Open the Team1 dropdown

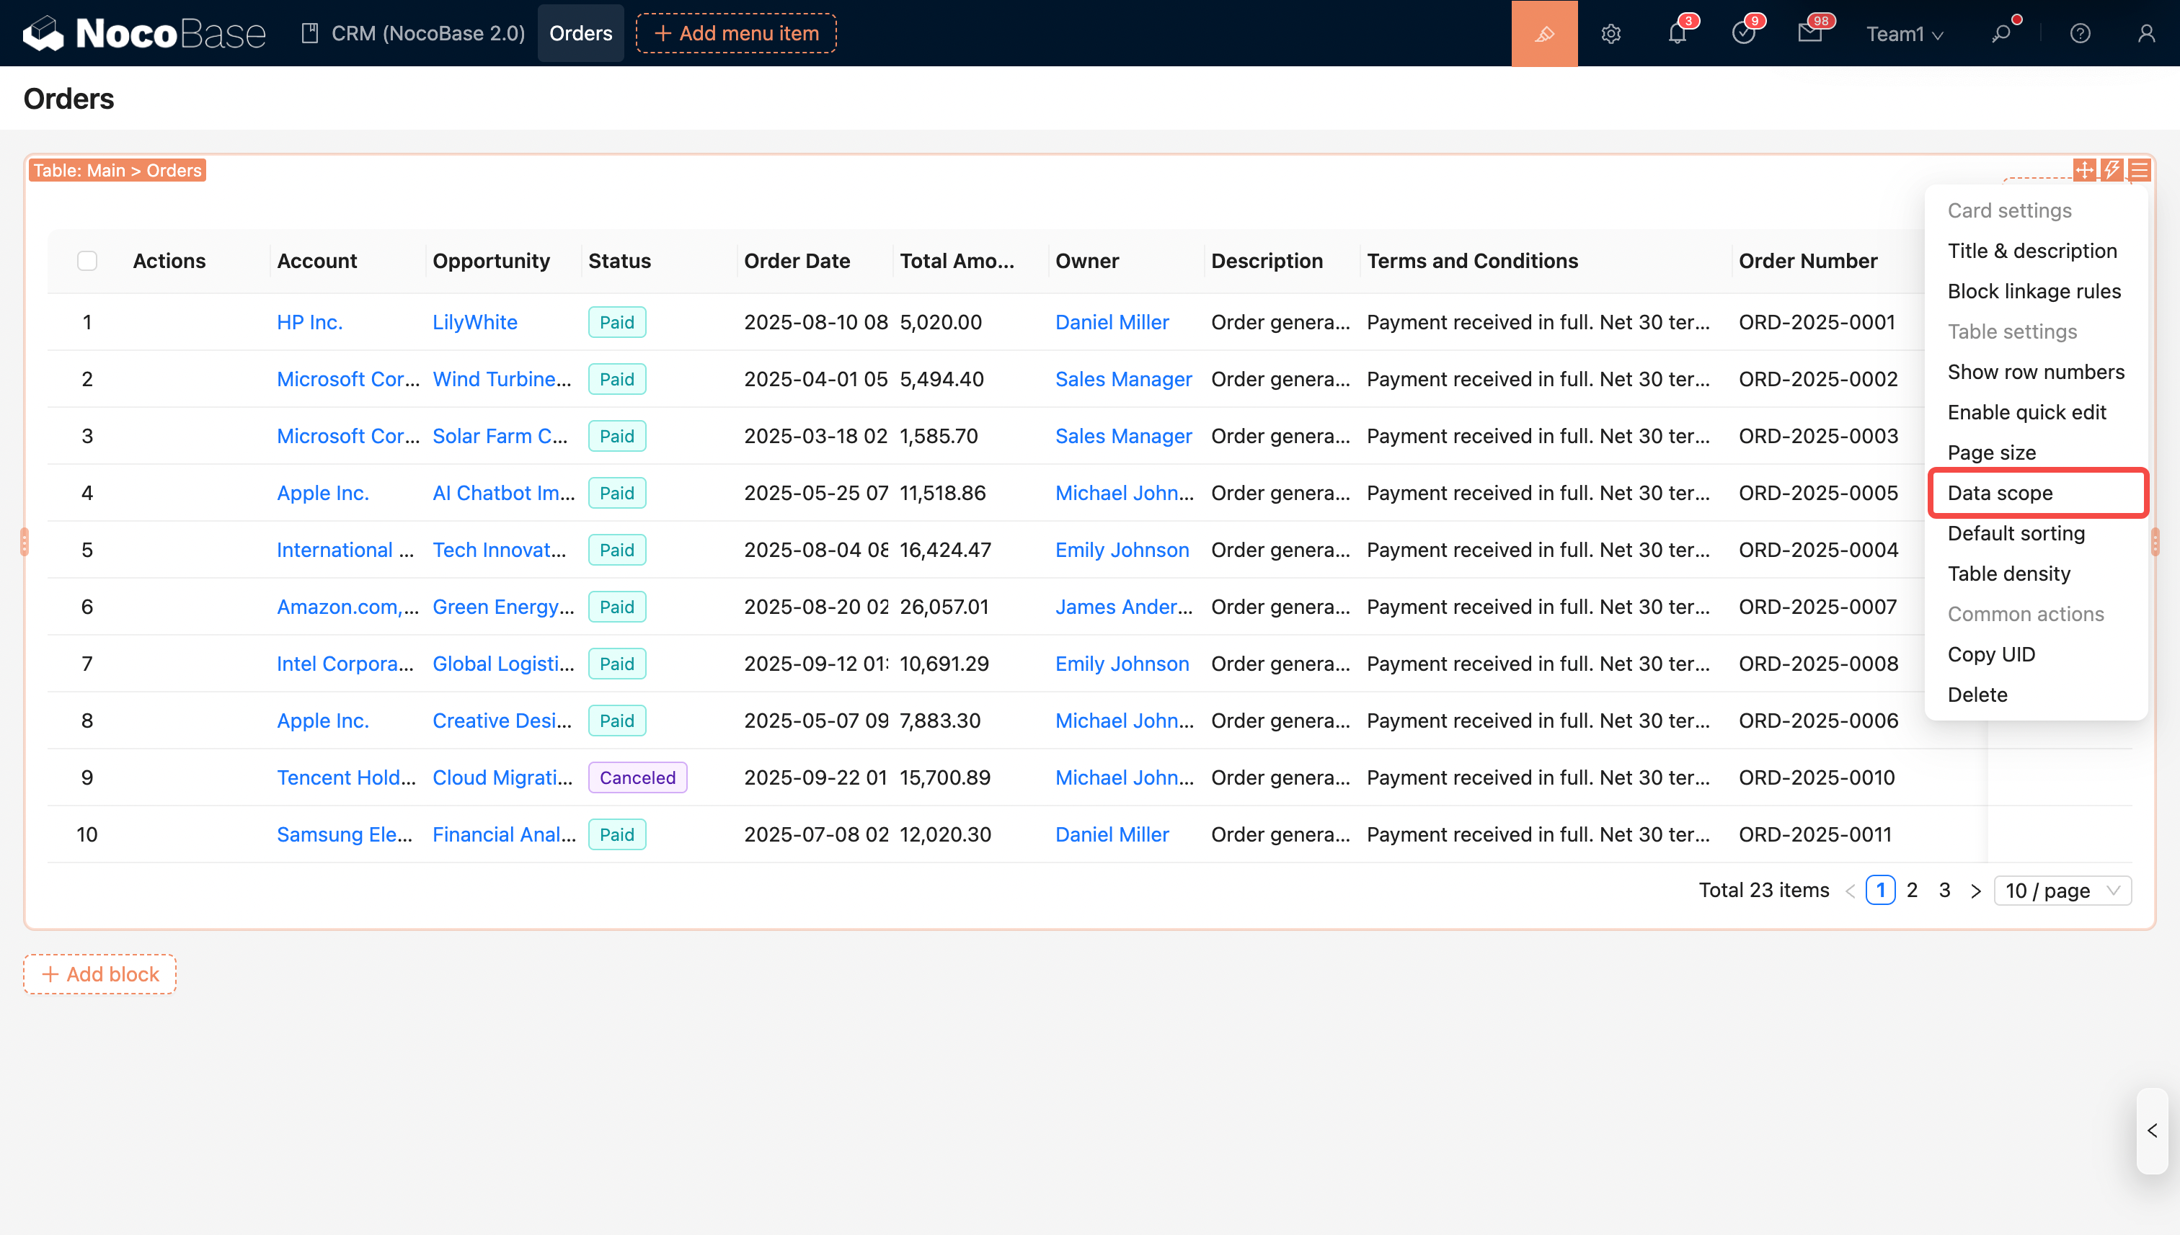(1903, 33)
